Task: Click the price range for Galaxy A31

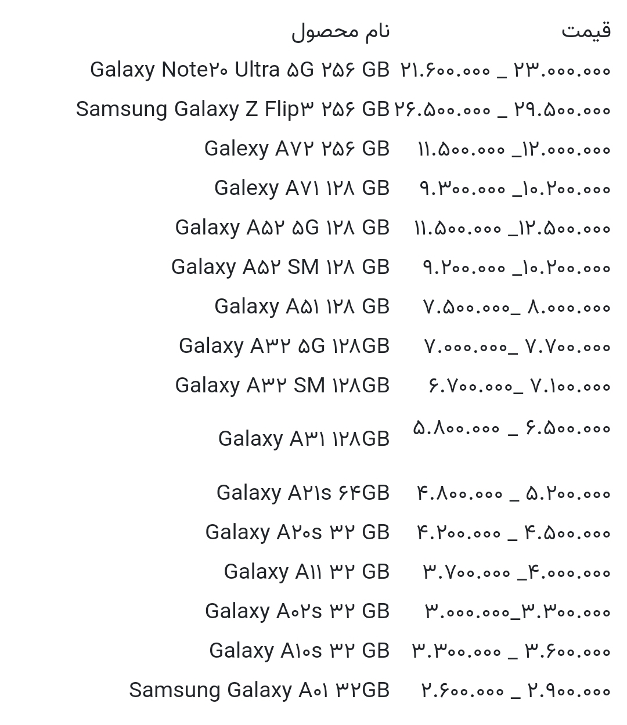Action: [x=511, y=429]
